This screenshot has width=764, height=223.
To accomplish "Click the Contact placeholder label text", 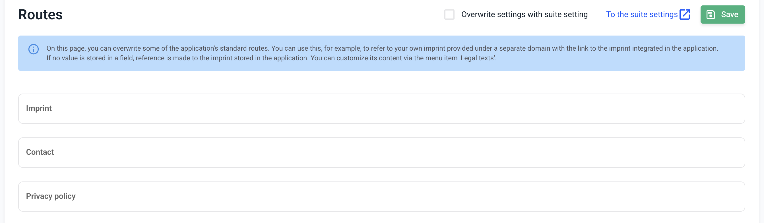I will point(40,152).
